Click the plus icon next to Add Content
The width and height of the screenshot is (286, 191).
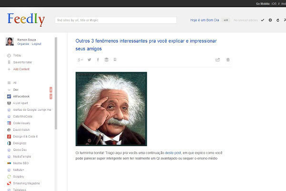coord(9,69)
